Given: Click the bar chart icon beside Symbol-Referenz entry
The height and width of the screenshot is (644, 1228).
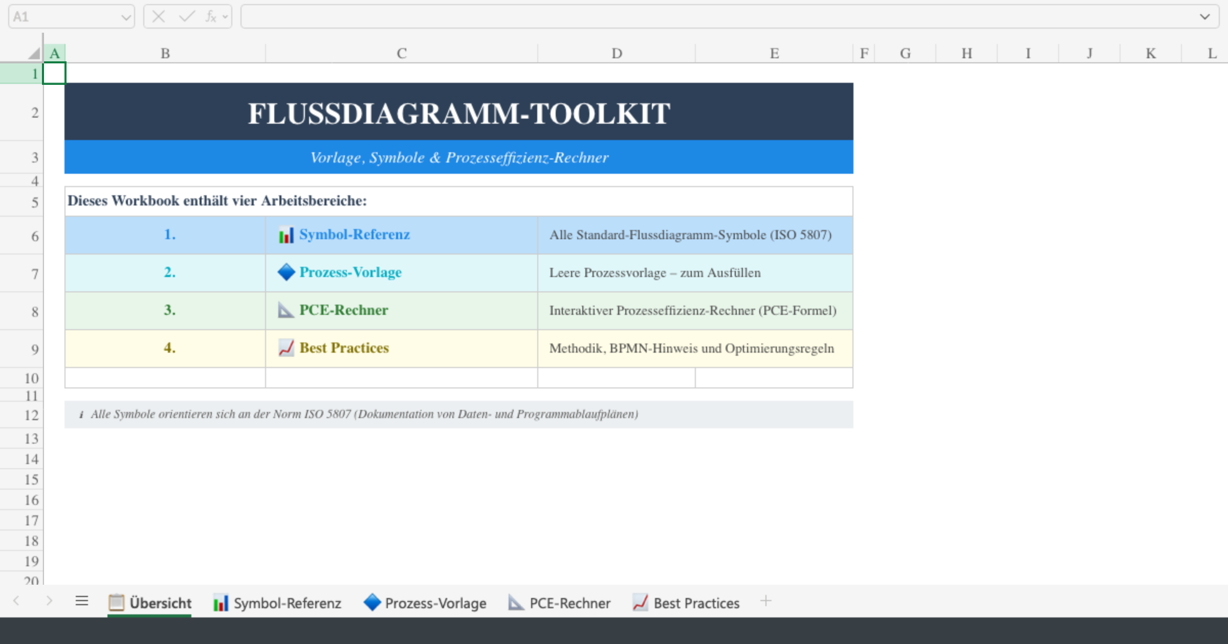Looking at the screenshot, I should [x=286, y=235].
